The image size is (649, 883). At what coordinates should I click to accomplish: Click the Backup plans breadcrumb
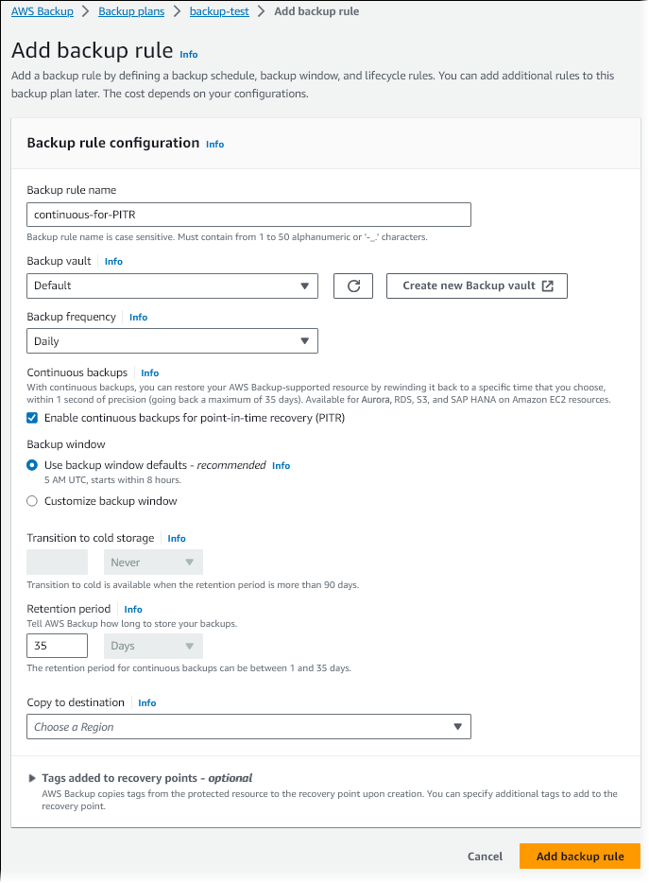point(131,10)
